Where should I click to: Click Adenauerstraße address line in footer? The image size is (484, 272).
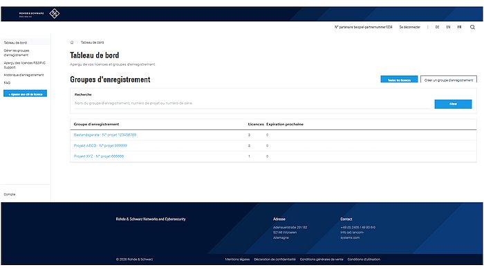[x=290, y=227]
